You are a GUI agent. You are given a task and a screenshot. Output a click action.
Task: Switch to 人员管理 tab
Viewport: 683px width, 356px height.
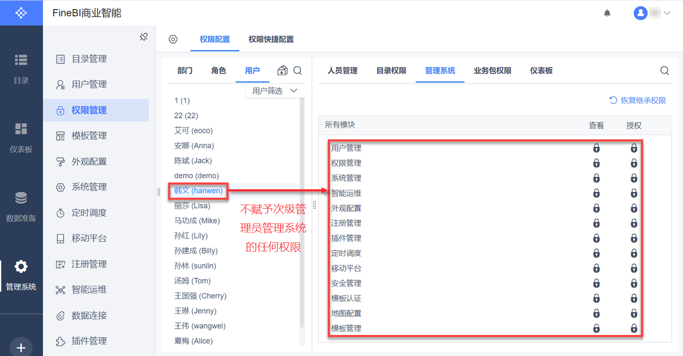pyautogui.click(x=343, y=70)
